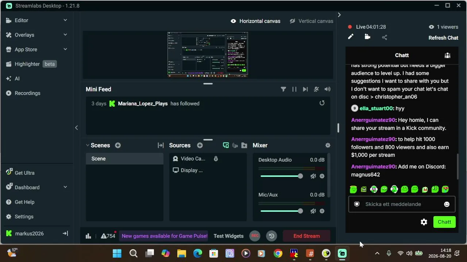The width and height of the screenshot is (467, 262).
Task: Toggle the crossed-out icon in Mini Feed header
Action: point(316,89)
